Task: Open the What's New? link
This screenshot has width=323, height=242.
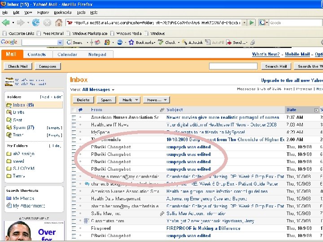Action: 266,54
